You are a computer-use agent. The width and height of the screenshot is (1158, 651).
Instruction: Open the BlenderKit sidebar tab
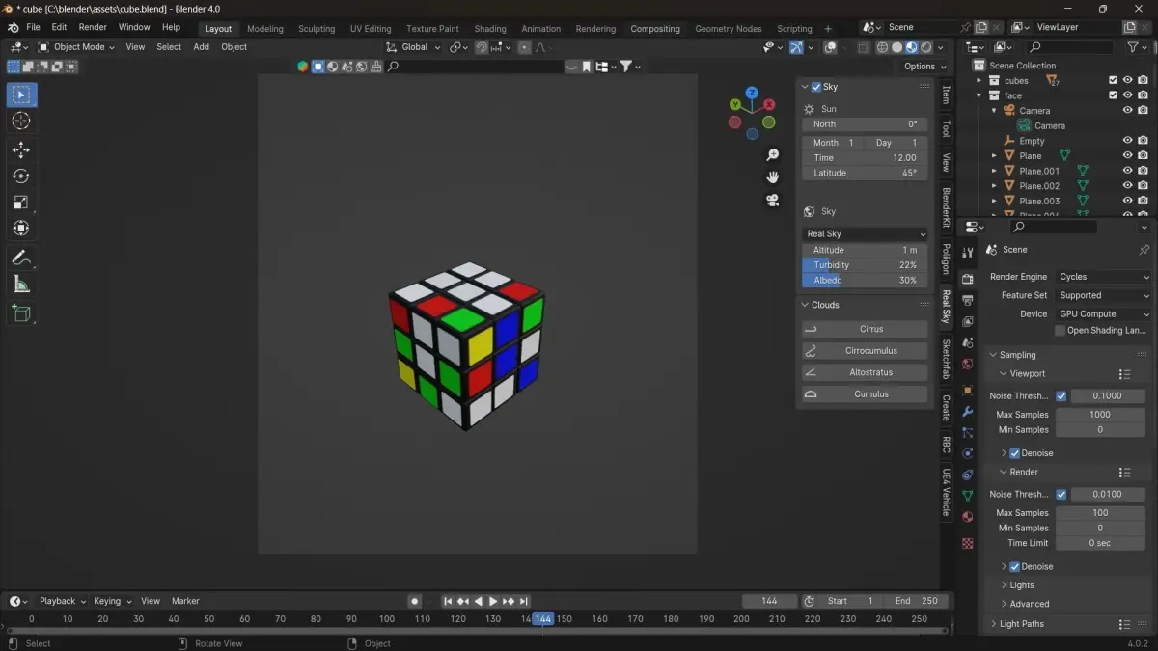pyautogui.click(x=946, y=207)
